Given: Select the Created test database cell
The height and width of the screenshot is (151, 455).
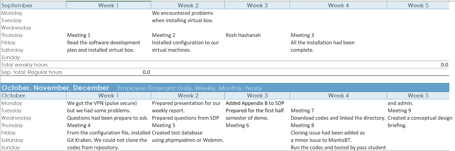Looking at the screenshot, I should click(x=177, y=133).
